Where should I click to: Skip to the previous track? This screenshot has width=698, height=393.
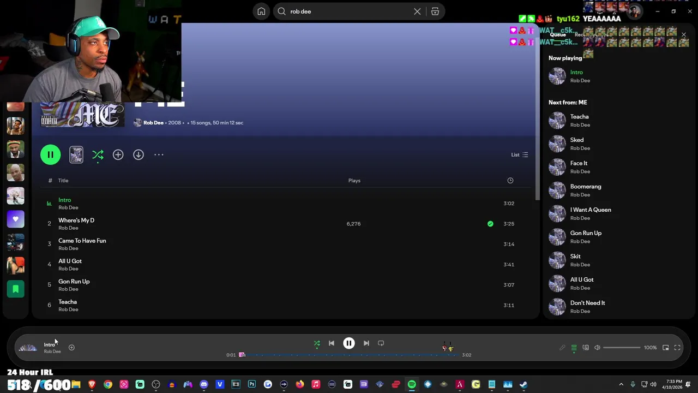332,343
